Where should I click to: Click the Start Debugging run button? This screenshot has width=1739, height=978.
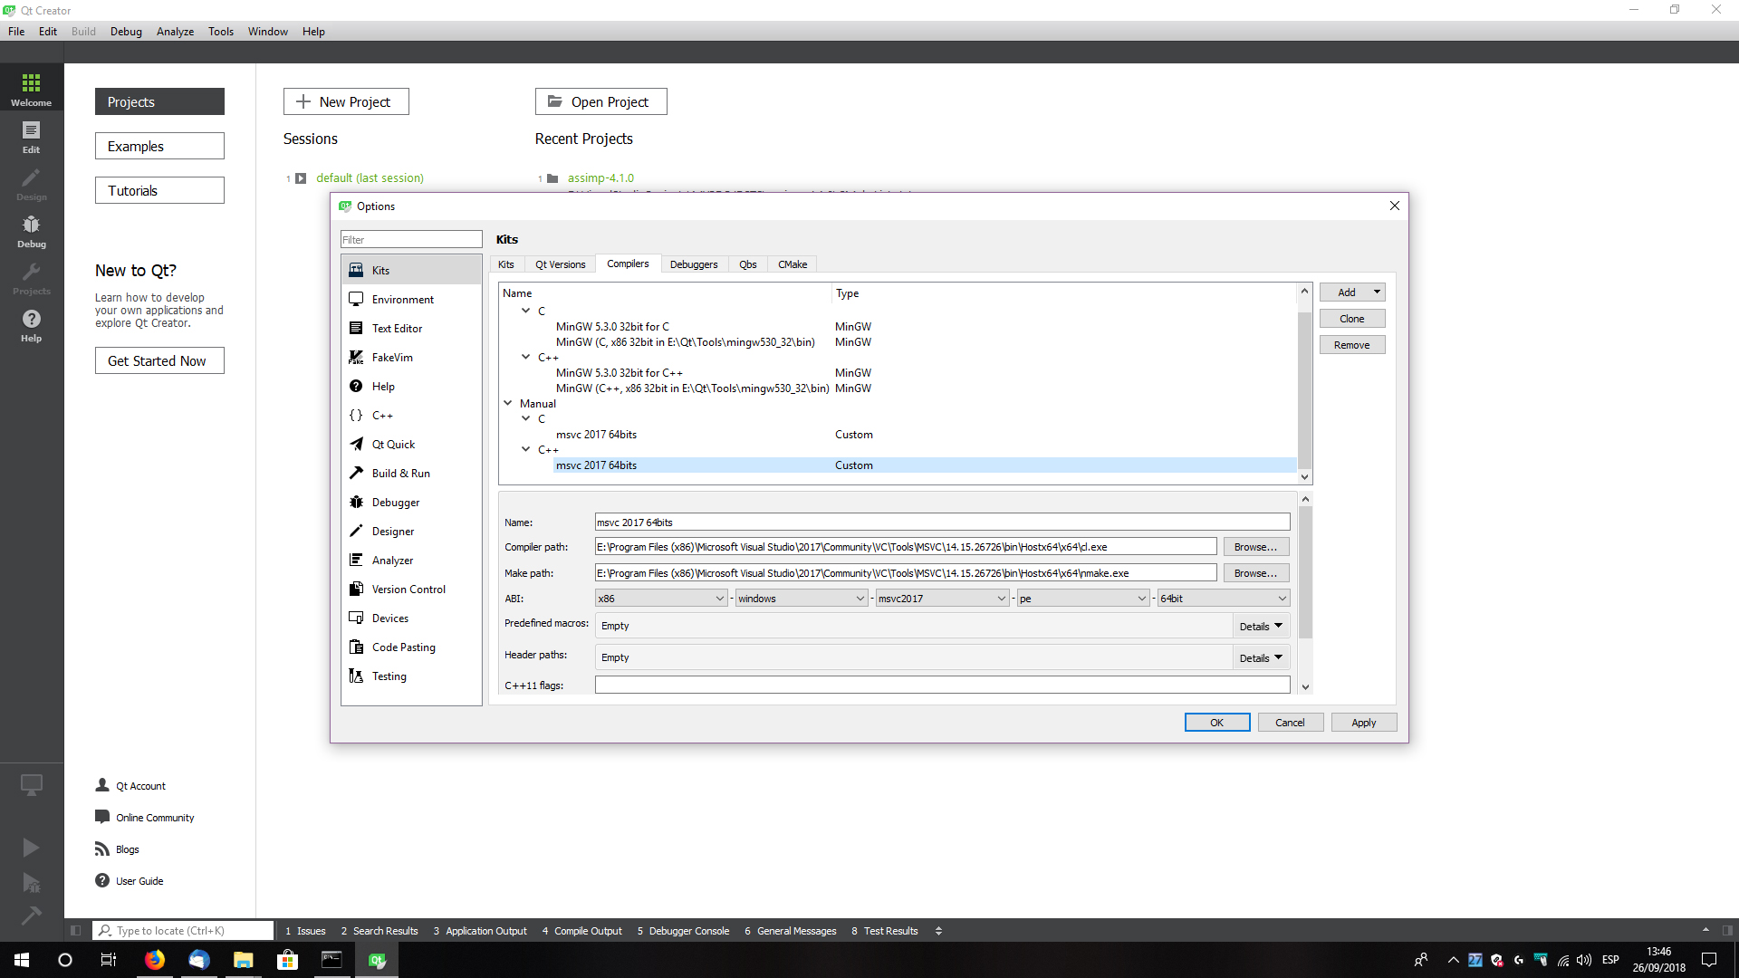tap(31, 882)
